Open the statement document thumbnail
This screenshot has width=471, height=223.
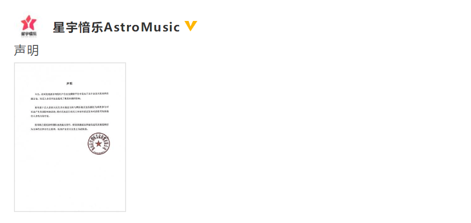[x=70, y=137]
